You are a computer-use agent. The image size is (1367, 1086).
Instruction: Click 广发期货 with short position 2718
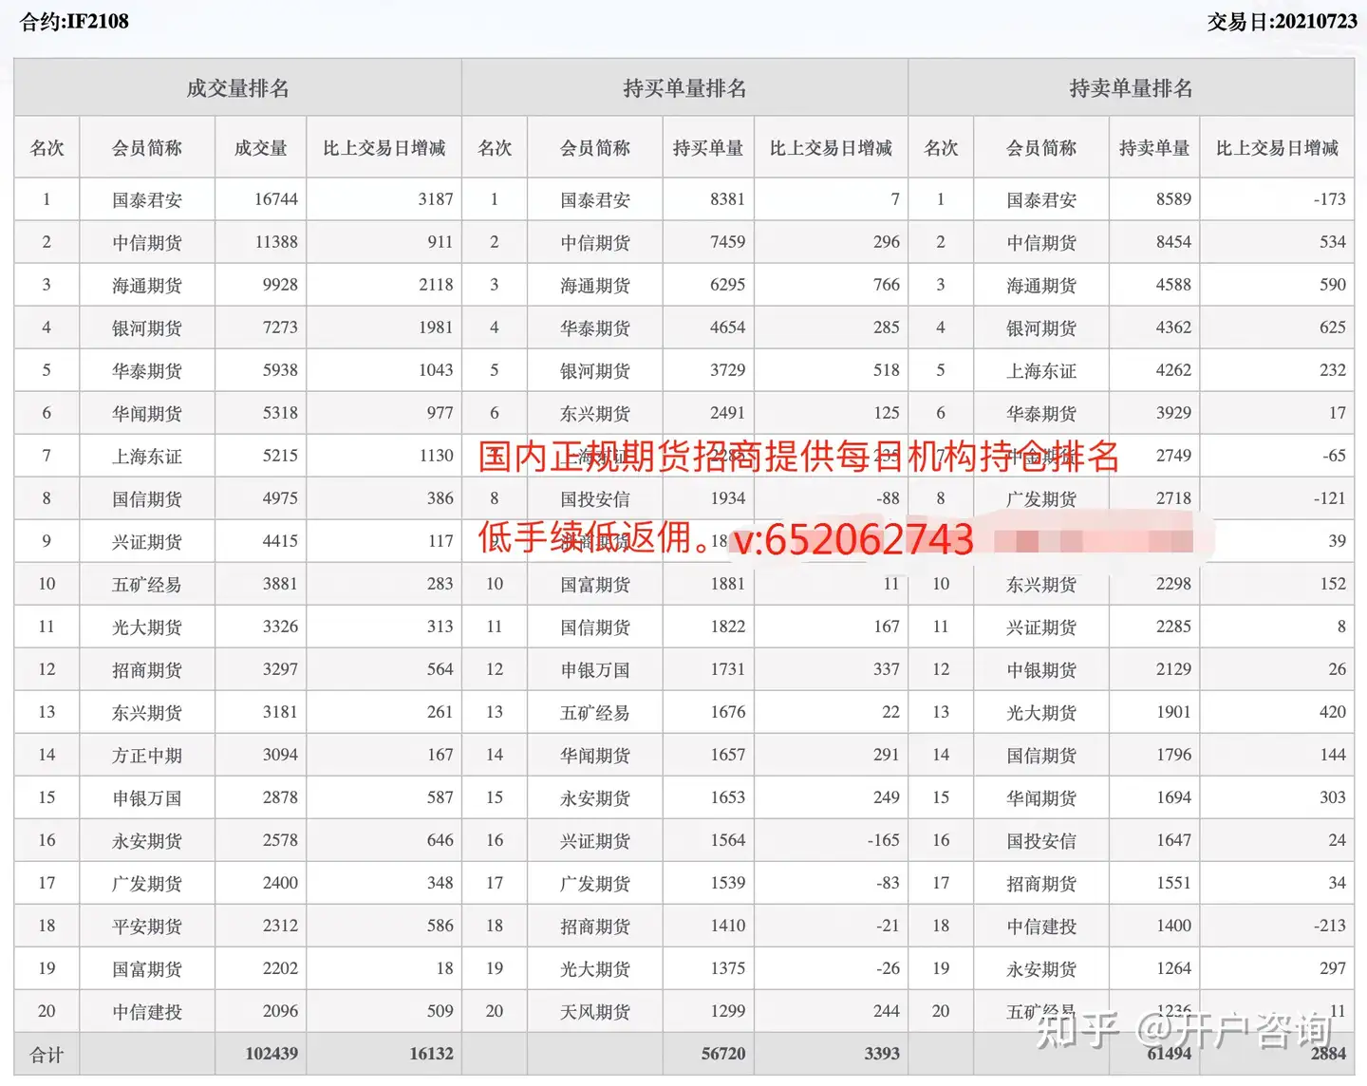[x=1041, y=499]
